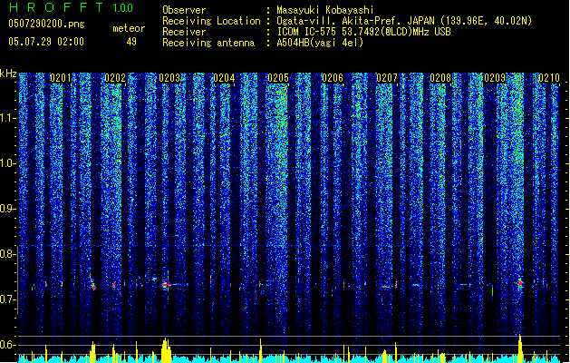570x363 pixels.
Task: Click the 0207 time marker
Action: [x=387, y=78]
